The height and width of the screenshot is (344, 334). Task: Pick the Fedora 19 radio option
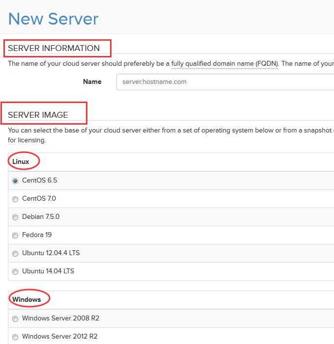point(15,236)
